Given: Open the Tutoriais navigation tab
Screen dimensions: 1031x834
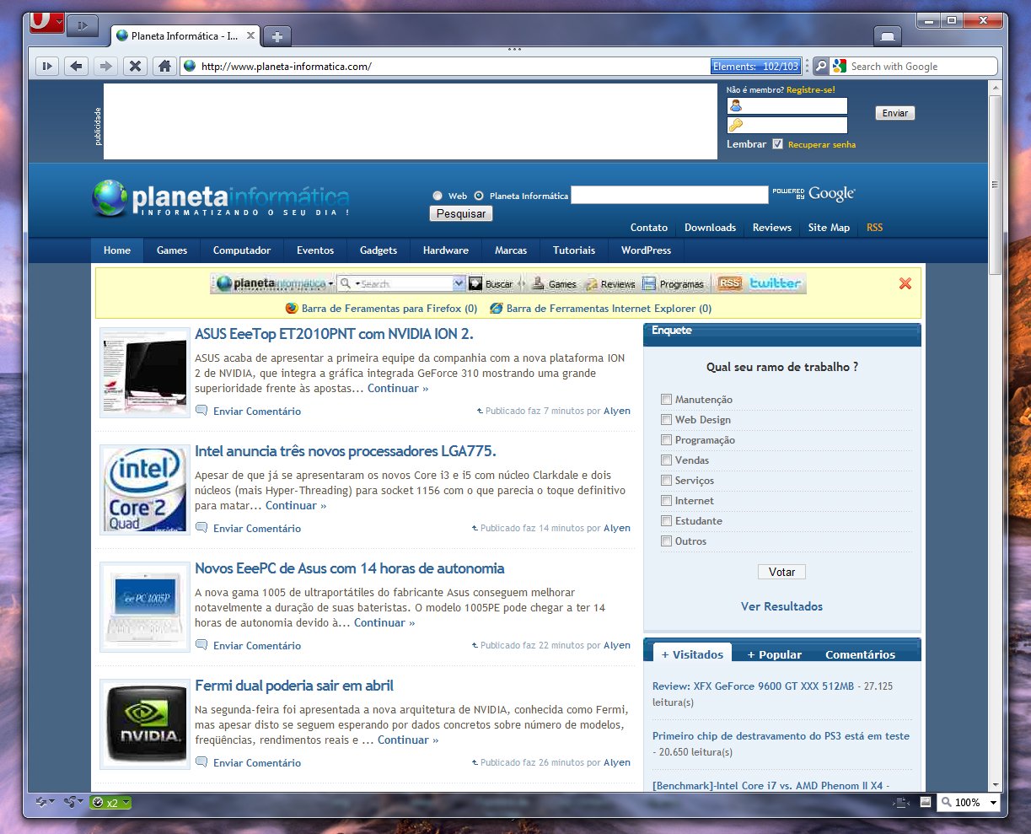Looking at the screenshot, I should (x=574, y=250).
